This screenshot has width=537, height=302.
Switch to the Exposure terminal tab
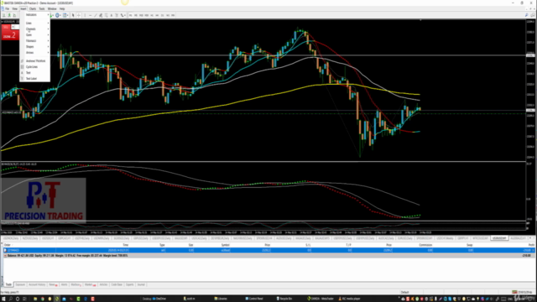point(20,284)
